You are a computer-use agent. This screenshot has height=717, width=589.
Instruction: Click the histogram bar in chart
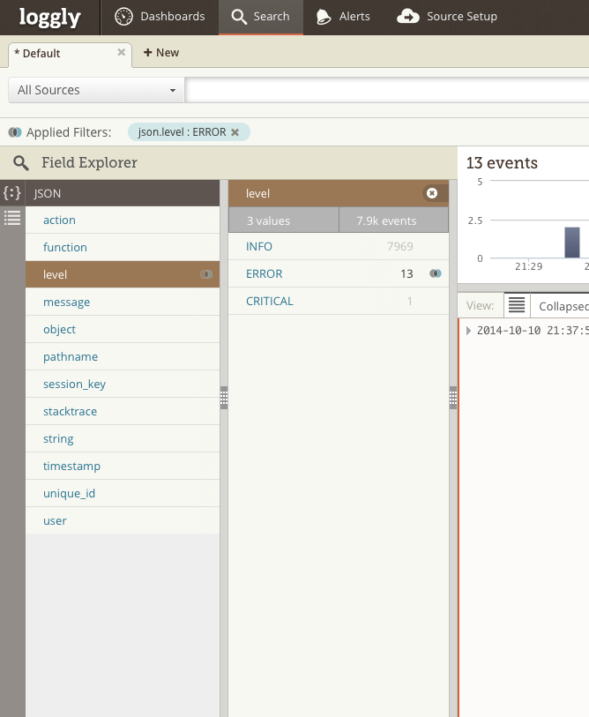(x=572, y=243)
